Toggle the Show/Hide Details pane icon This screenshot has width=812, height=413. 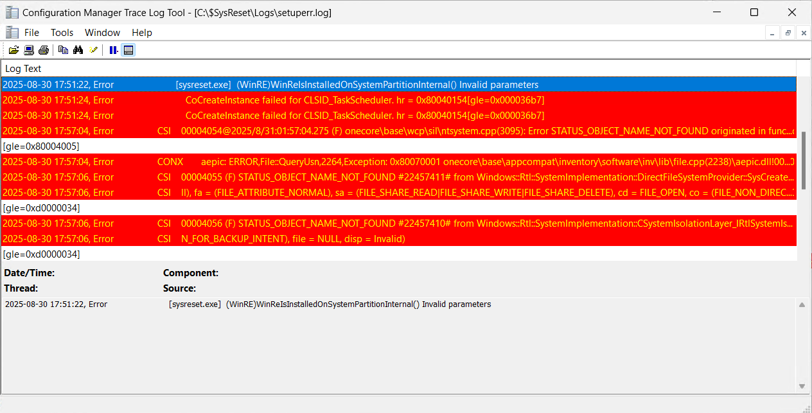coord(128,50)
